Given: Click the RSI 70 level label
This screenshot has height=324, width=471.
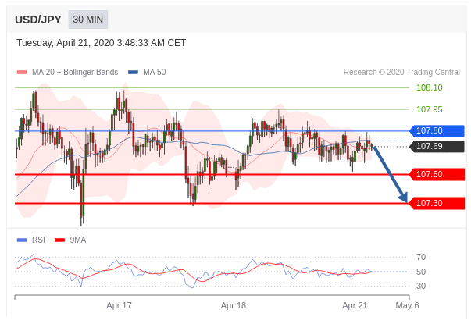Looking at the screenshot, I should (421, 258).
